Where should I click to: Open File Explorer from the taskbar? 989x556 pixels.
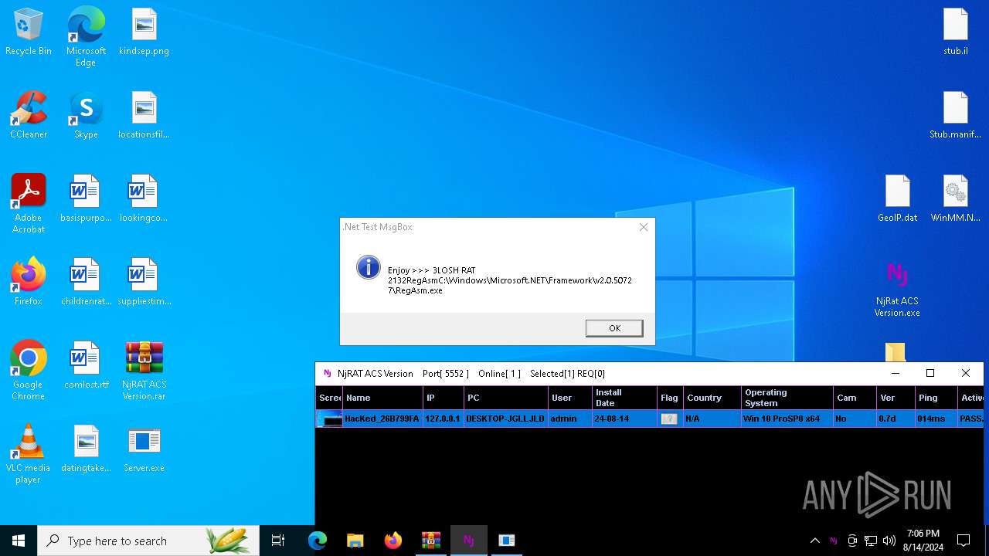click(x=355, y=541)
